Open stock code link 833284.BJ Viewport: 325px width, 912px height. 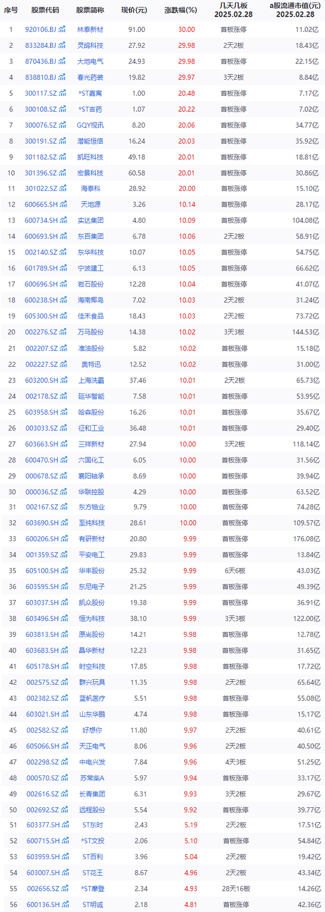coord(41,45)
